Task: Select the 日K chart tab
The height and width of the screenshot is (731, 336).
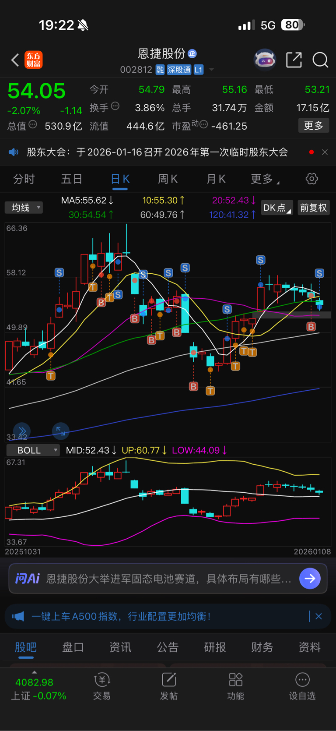Action: coord(120,179)
